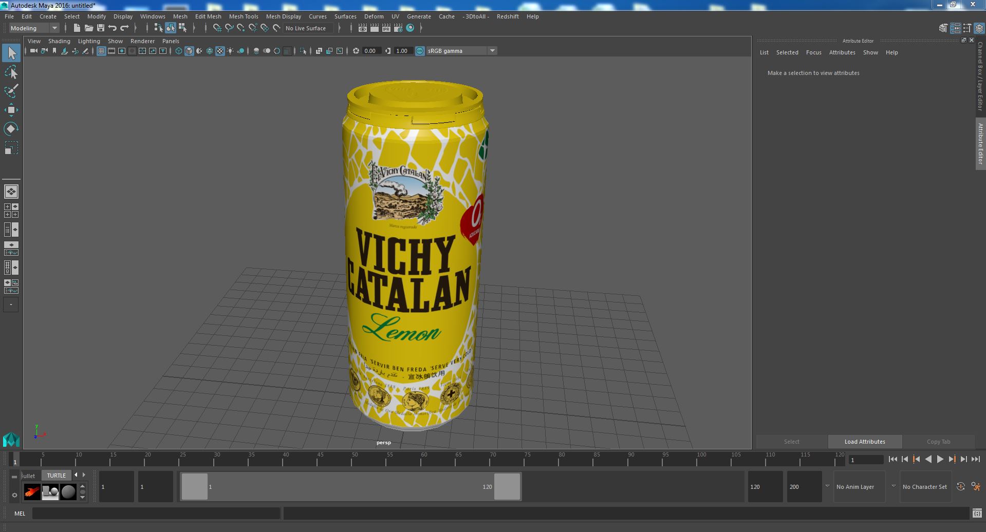The image size is (986, 532).
Task: Toggle color management ON button
Action: pos(420,51)
